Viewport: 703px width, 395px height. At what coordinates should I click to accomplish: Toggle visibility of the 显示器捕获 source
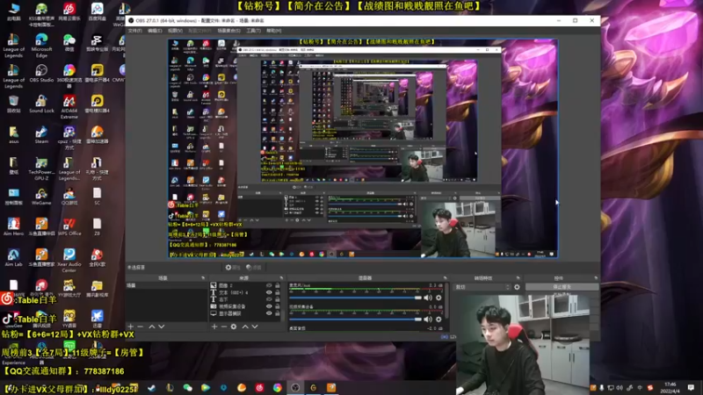point(269,313)
